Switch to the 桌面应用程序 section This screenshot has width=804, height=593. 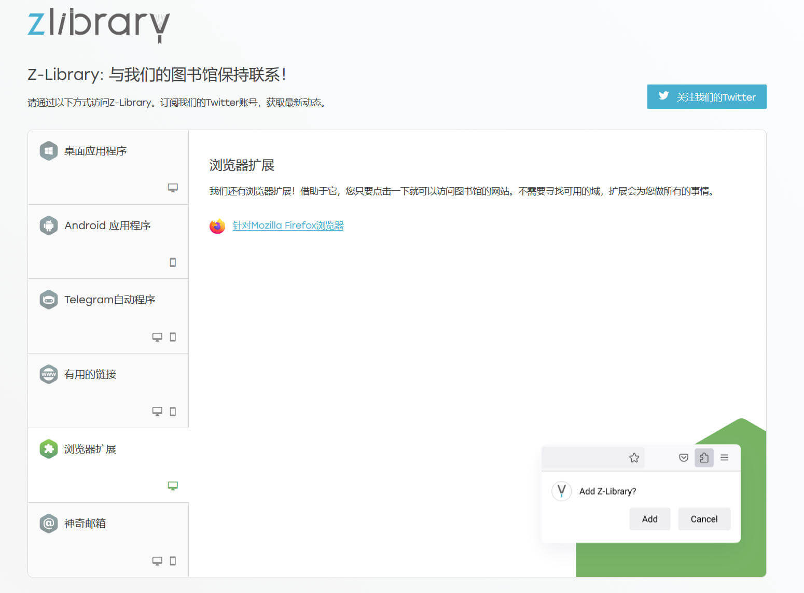96,150
